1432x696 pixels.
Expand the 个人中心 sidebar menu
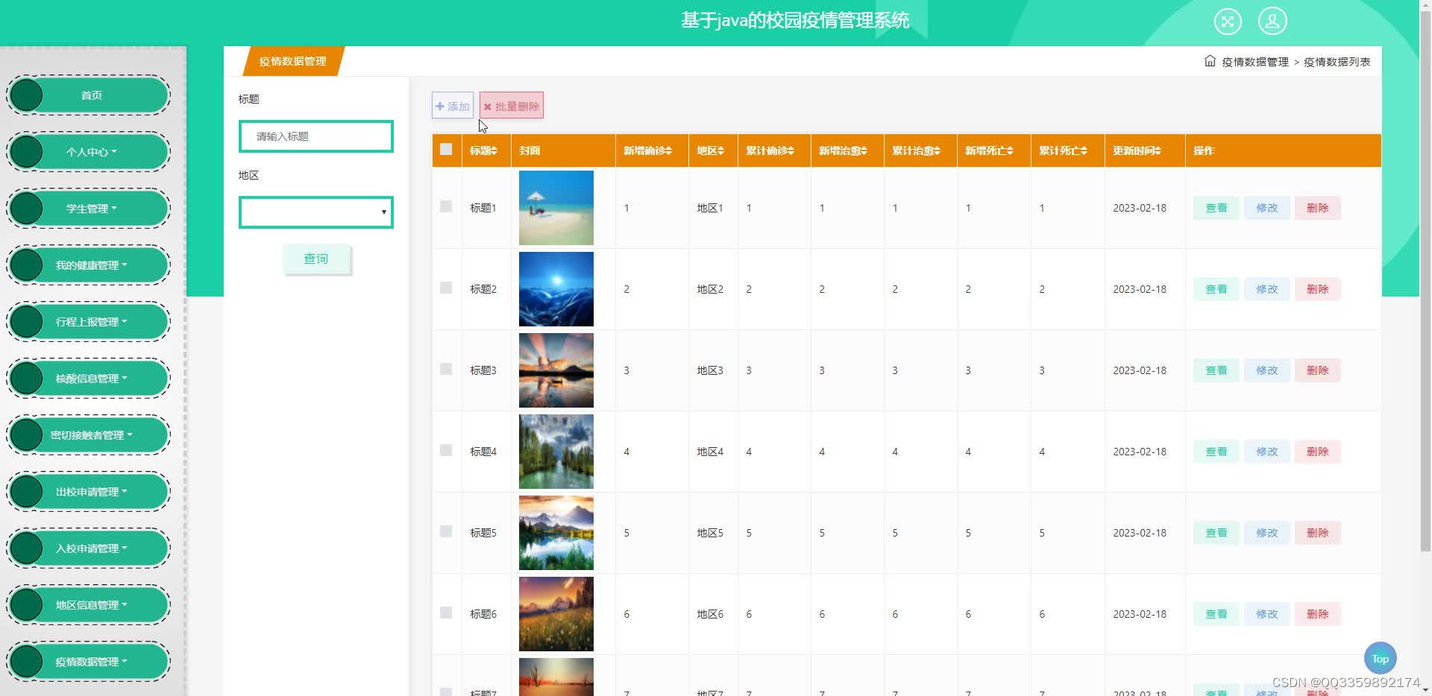pyautogui.click(x=89, y=152)
